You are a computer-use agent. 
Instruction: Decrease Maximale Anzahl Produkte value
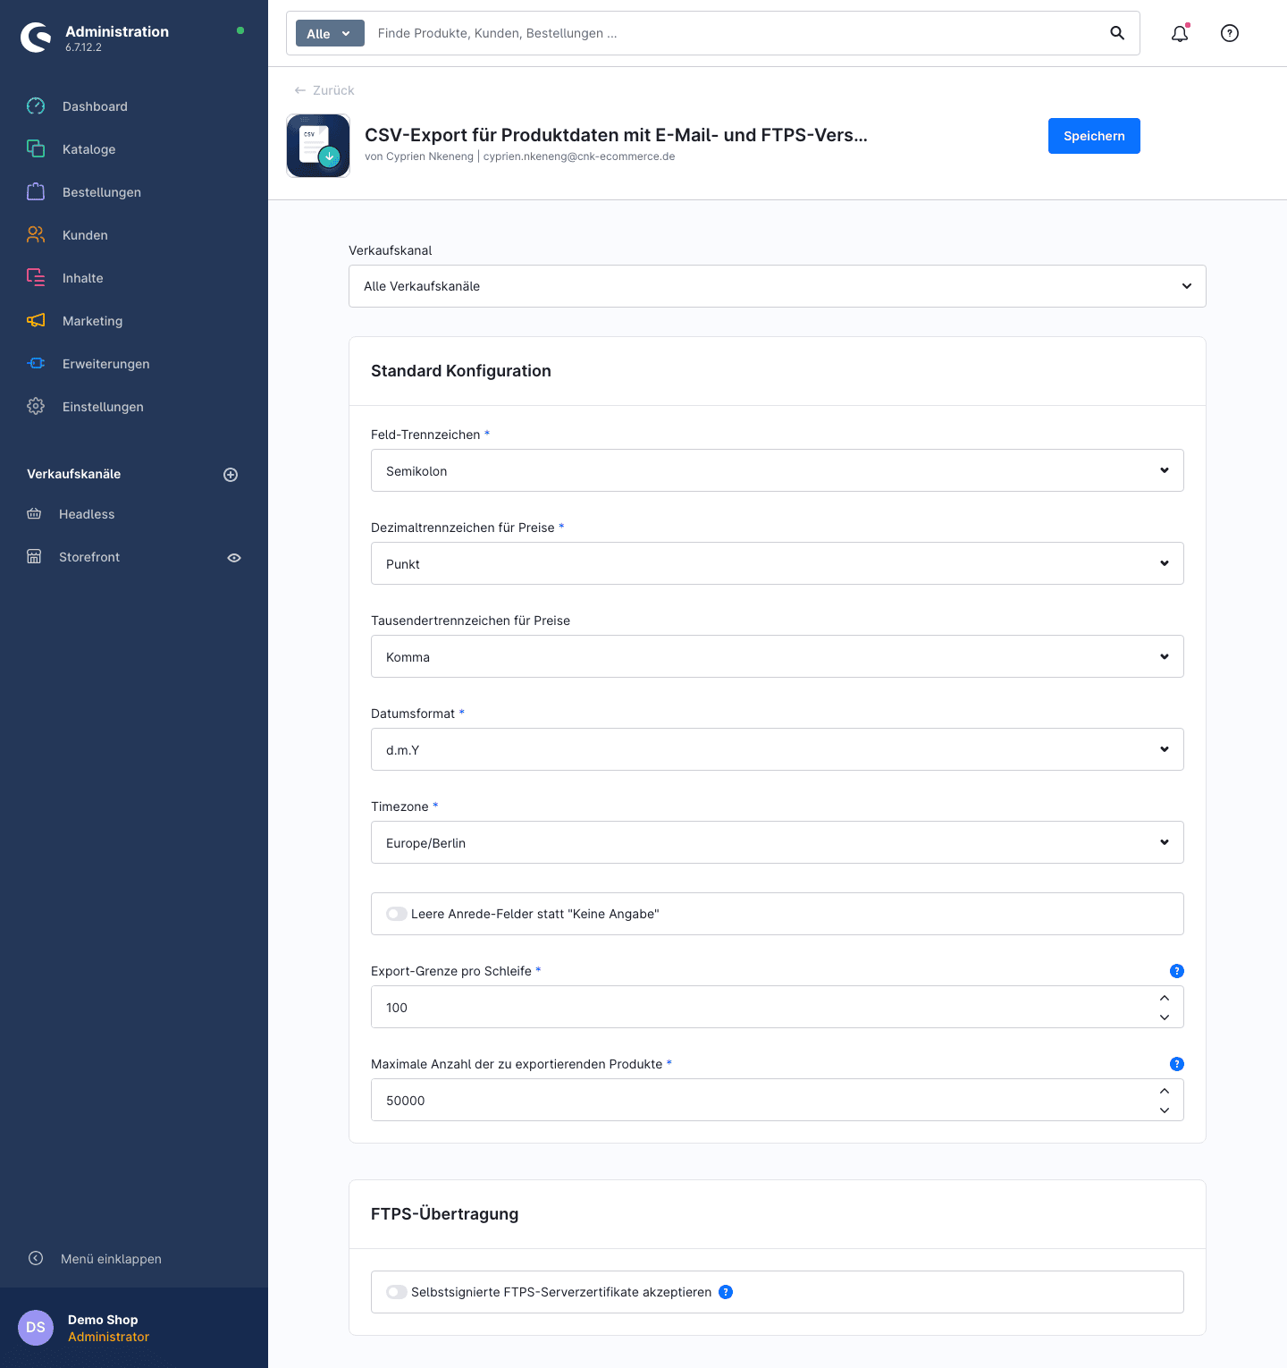coord(1165,1110)
